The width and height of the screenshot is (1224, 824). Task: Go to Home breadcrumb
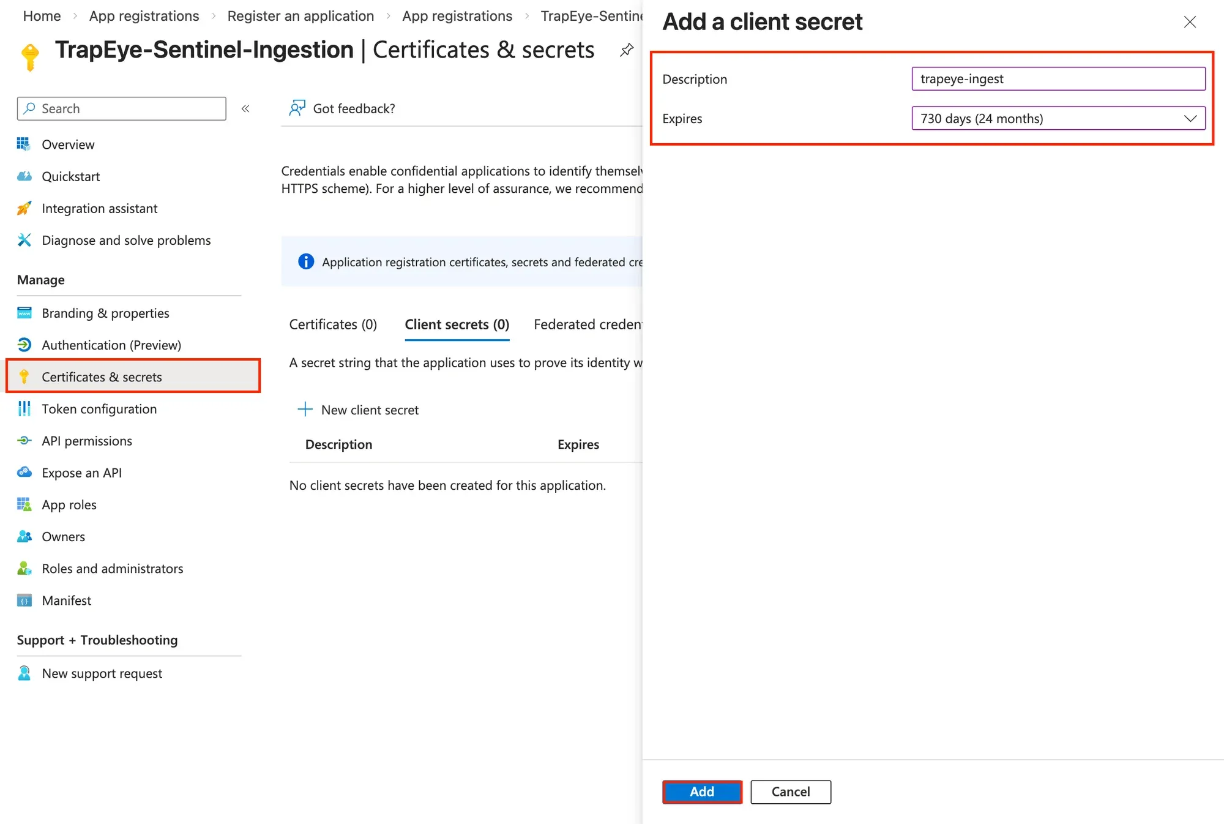click(x=42, y=16)
